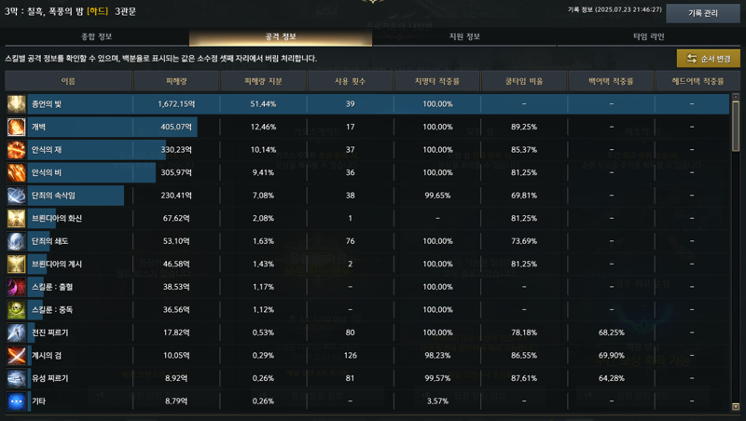Switch to the 종합 정보 tab
Viewport: 746px width, 421px height.
click(97, 36)
